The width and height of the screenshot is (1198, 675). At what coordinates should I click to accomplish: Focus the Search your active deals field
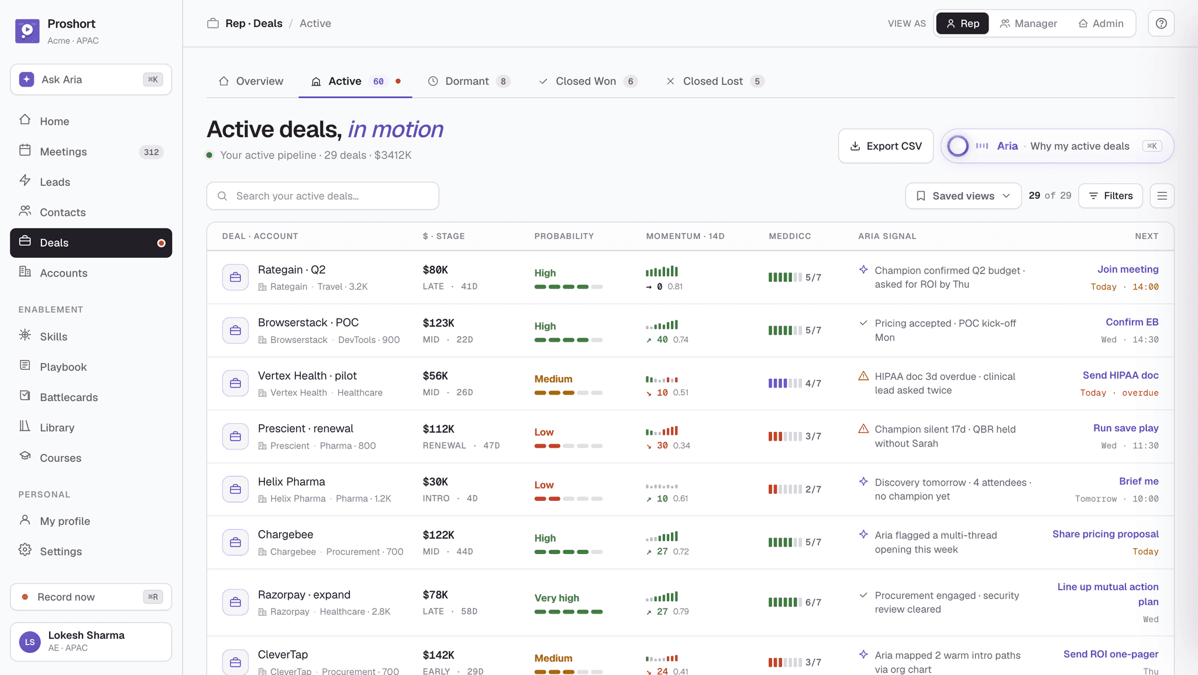(x=323, y=196)
